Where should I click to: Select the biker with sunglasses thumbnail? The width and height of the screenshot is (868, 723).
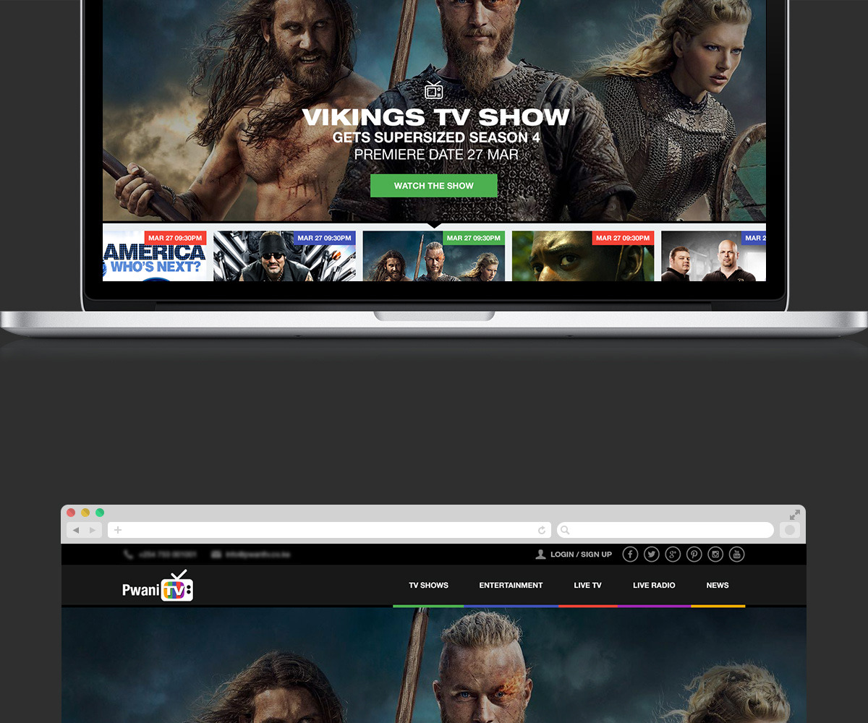[285, 256]
